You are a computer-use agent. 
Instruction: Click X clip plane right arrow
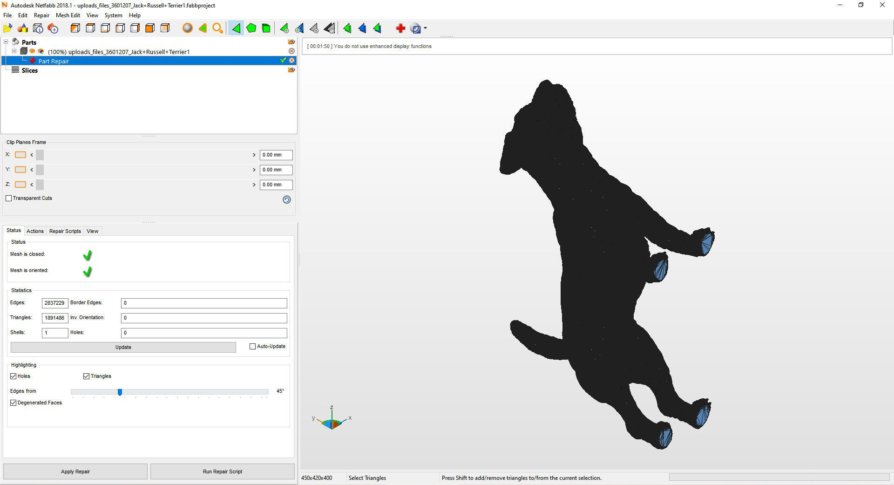click(x=254, y=155)
